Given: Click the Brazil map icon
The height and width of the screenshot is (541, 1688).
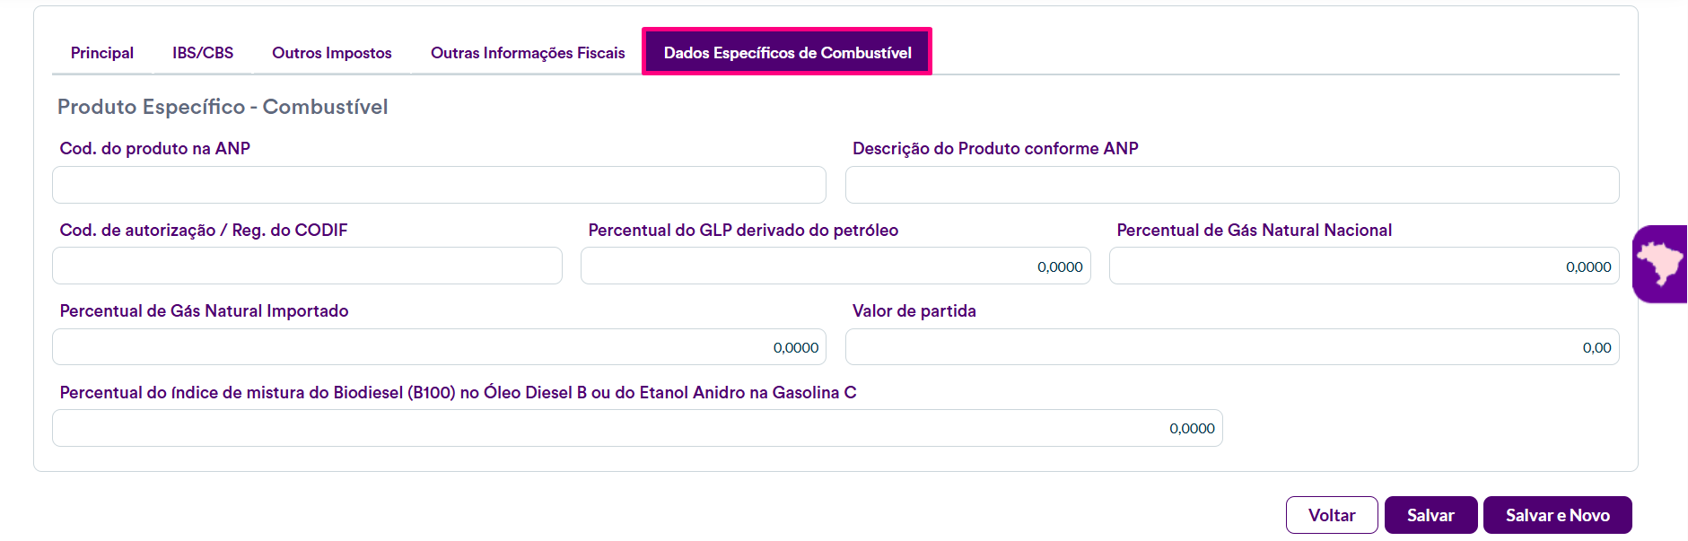Looking at the screenshot, I should 1661,264.
